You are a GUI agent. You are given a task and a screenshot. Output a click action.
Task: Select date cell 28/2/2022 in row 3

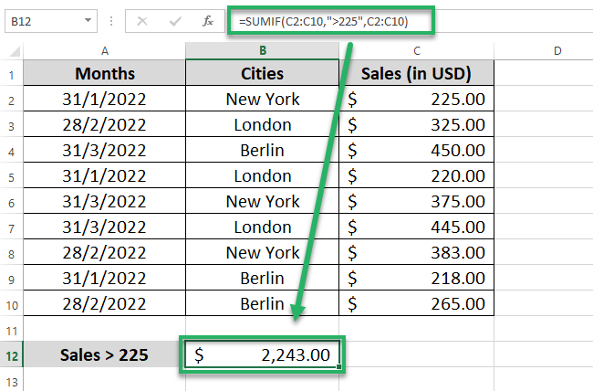pos(105,124)
